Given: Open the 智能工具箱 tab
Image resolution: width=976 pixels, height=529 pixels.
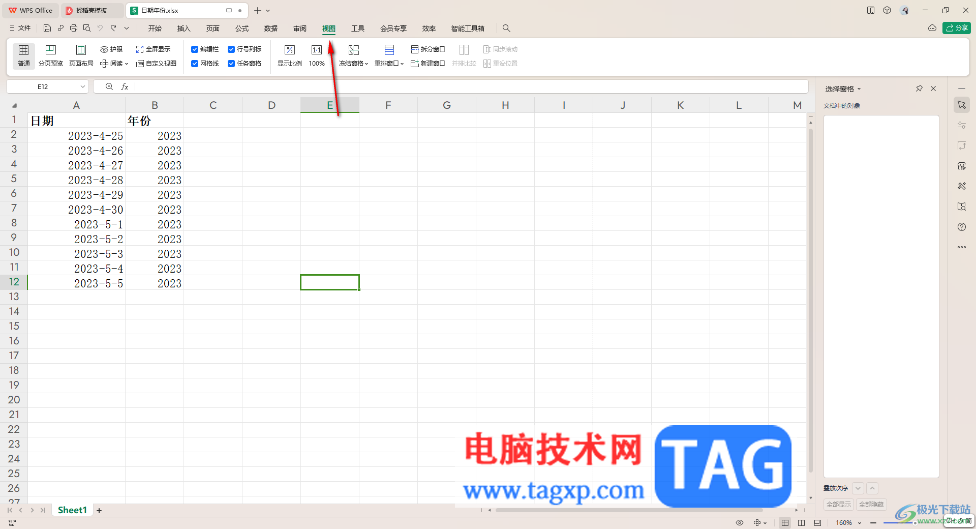Looking at the screenshot, I should 468,28.
